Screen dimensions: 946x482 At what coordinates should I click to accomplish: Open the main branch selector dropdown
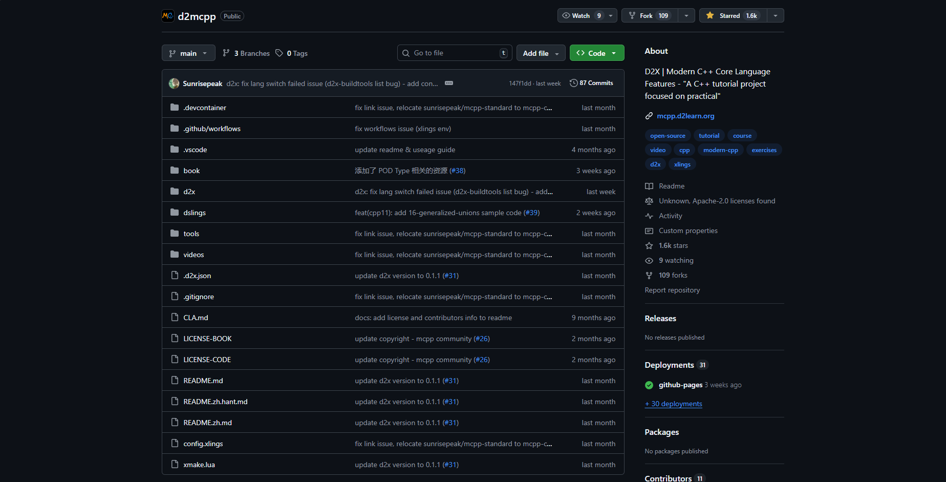click(188, 53)
